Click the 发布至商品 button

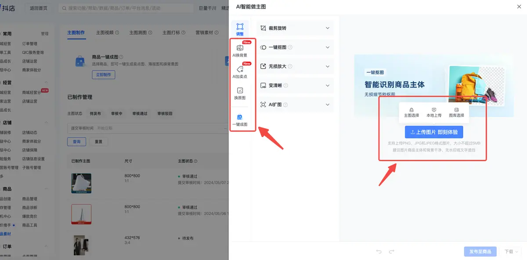pyautogui.click(x=480, y=252)
